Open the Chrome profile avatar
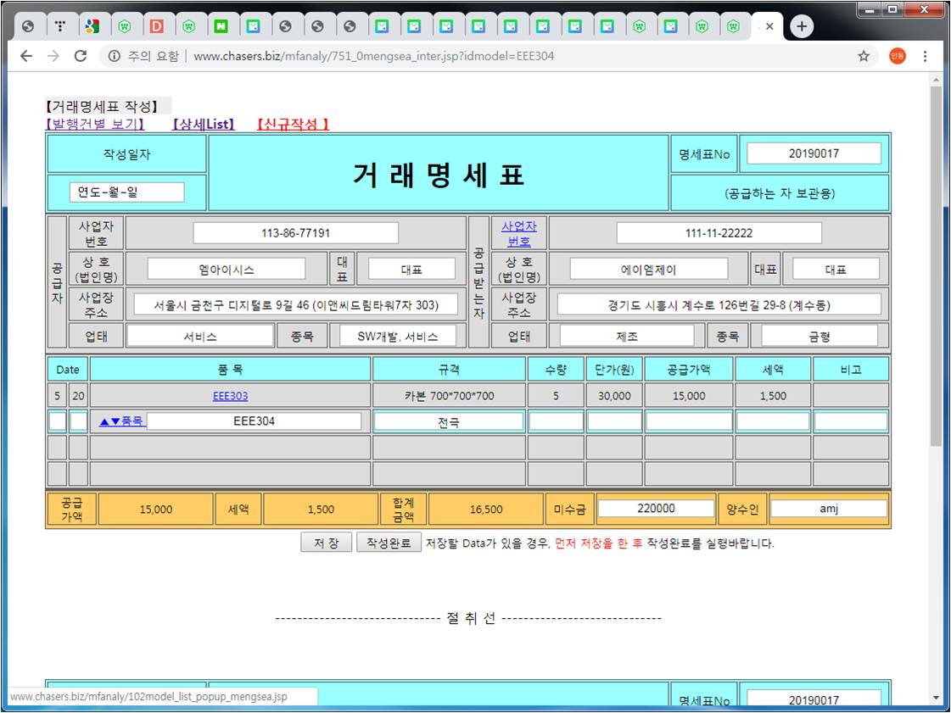This screenshot has height=713, width=951. tap(897, 56)
